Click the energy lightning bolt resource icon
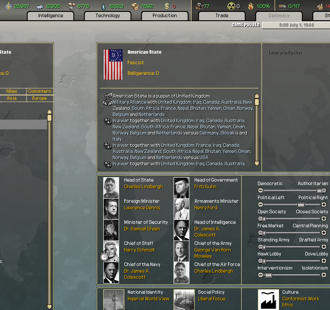The image size is (330, 310). [7, 6]
